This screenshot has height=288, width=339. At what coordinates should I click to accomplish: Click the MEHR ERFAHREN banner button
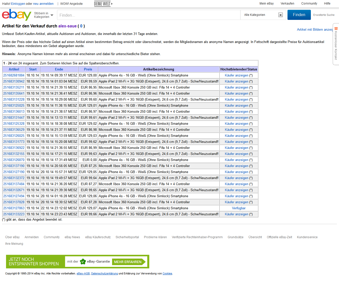click(129, 262)
